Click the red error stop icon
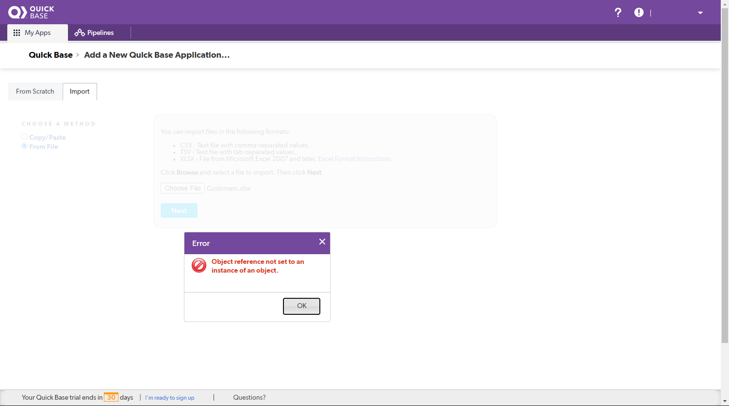The height and width of the screenshot is (406, 729). point(199,265)
